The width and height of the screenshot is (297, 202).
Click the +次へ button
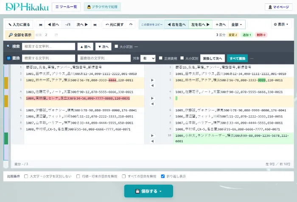tap(221, 25)
